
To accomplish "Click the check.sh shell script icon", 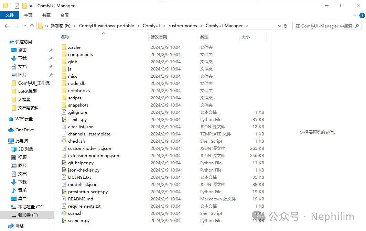I will point(64,141).
